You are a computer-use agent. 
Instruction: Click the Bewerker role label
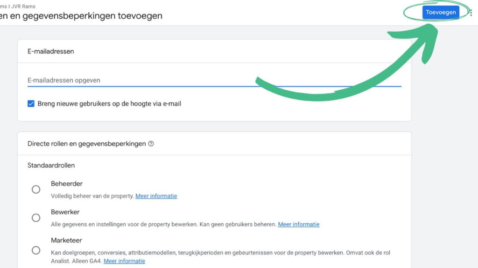[x=65, y=212]
